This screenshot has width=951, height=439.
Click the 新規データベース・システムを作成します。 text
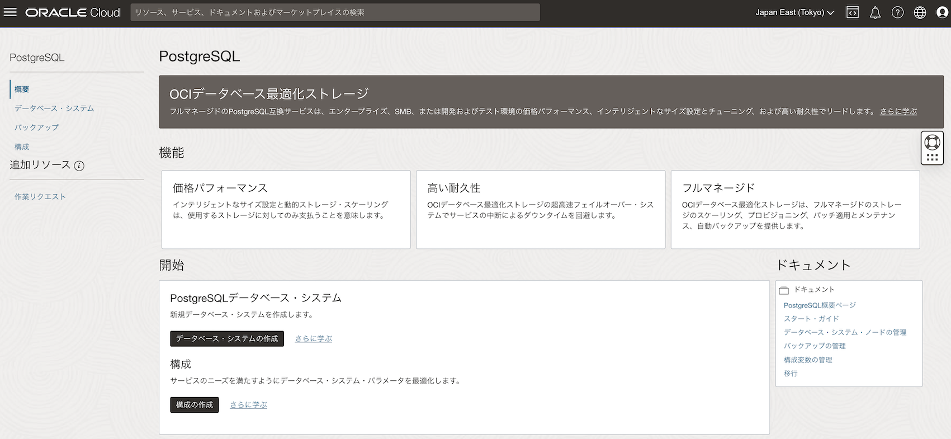coord(242,315)
